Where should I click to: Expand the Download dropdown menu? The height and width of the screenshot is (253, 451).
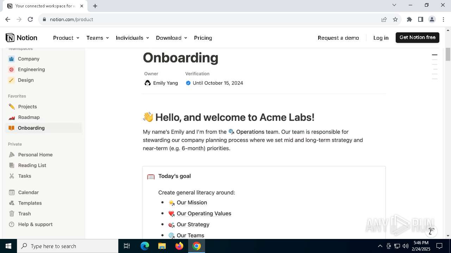172,38
